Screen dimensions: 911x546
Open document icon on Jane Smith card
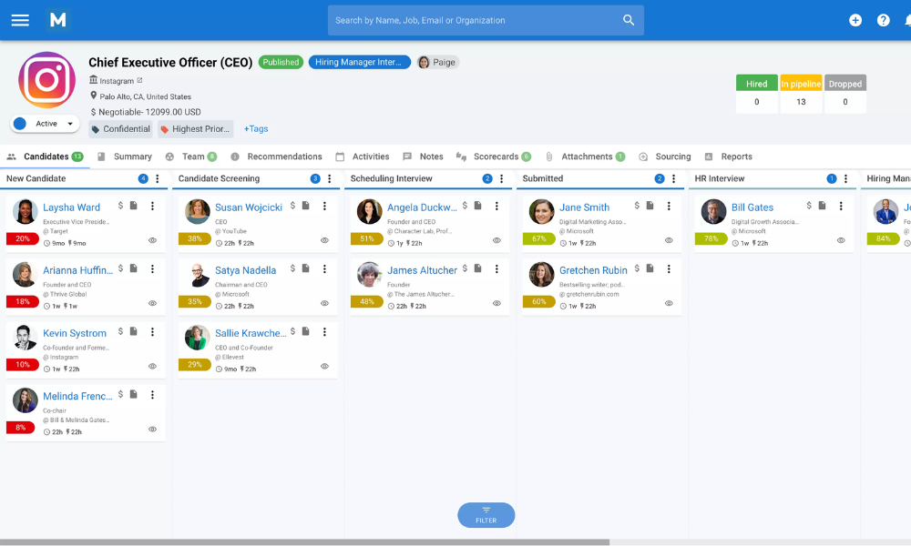point(650,206)
